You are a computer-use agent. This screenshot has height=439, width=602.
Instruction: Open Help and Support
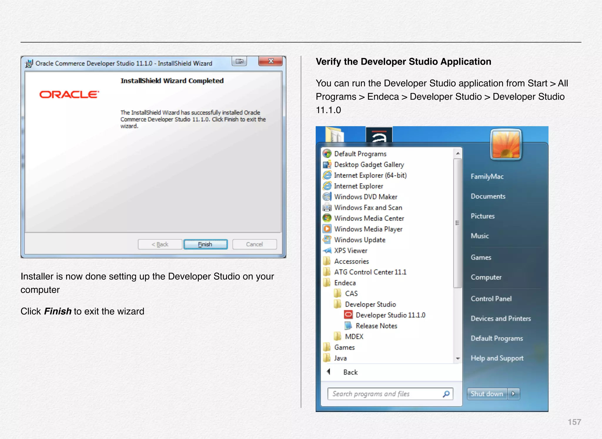[x=497, y=358]
